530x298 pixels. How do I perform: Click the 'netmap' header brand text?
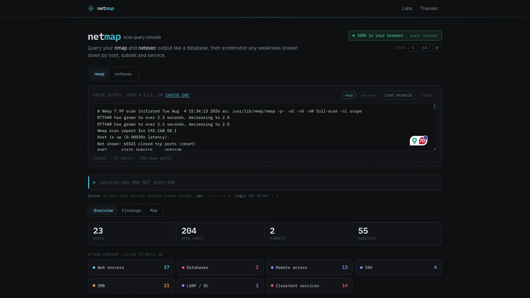(x=105, y=8)
